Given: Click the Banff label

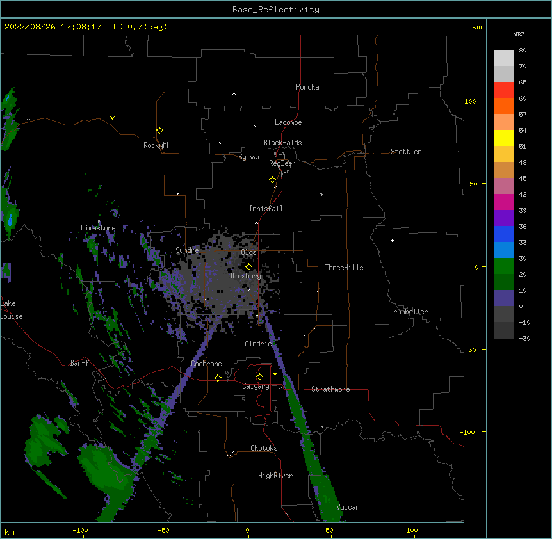Looking at the screenshot, I should coord(79,363).
